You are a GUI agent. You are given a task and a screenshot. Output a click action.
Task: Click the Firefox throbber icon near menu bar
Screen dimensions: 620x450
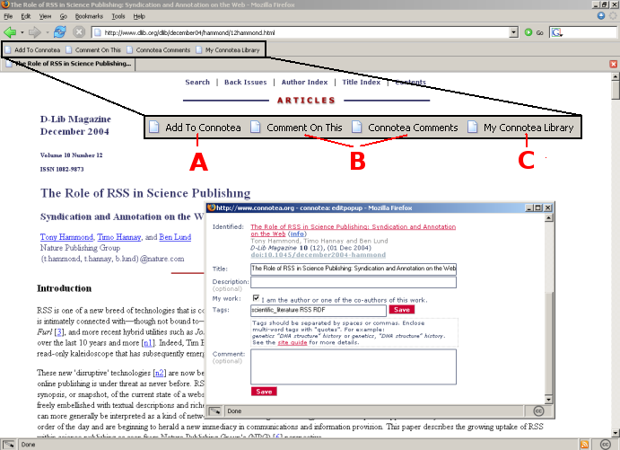(x=613, y=16)
